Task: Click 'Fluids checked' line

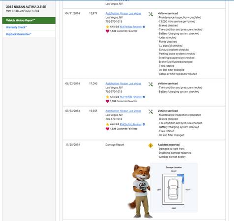Action: 167,42
